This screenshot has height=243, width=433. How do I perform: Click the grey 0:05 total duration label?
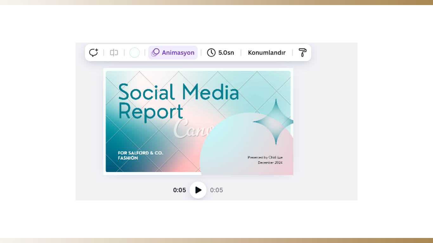(x=217, y=190)
